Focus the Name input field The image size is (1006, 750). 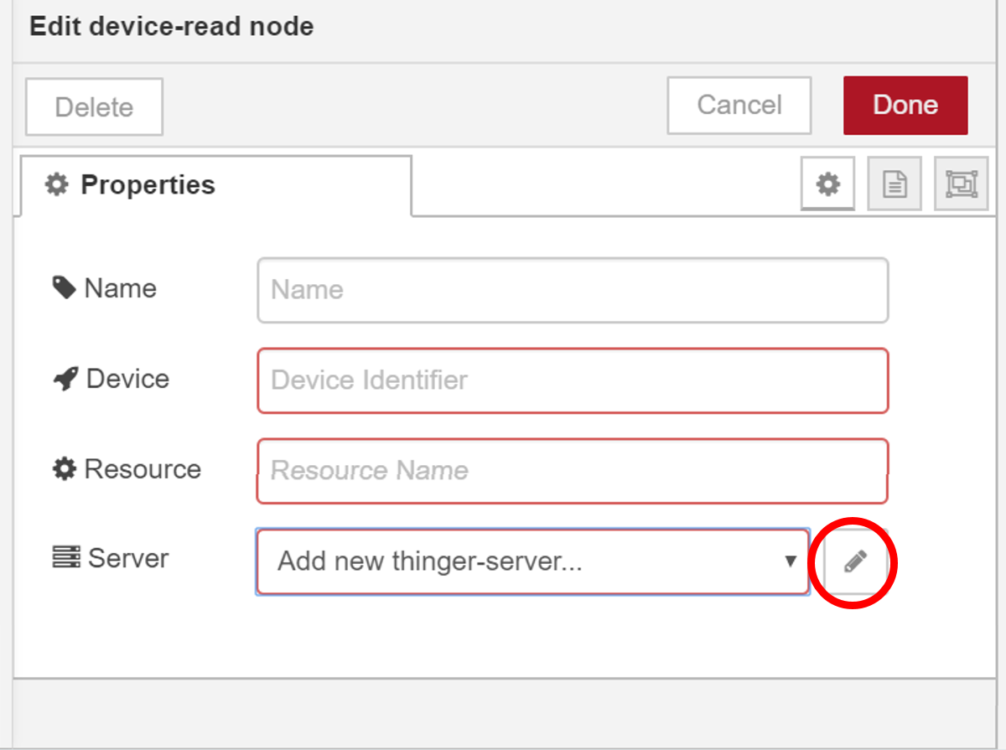(x=572, y=290)
